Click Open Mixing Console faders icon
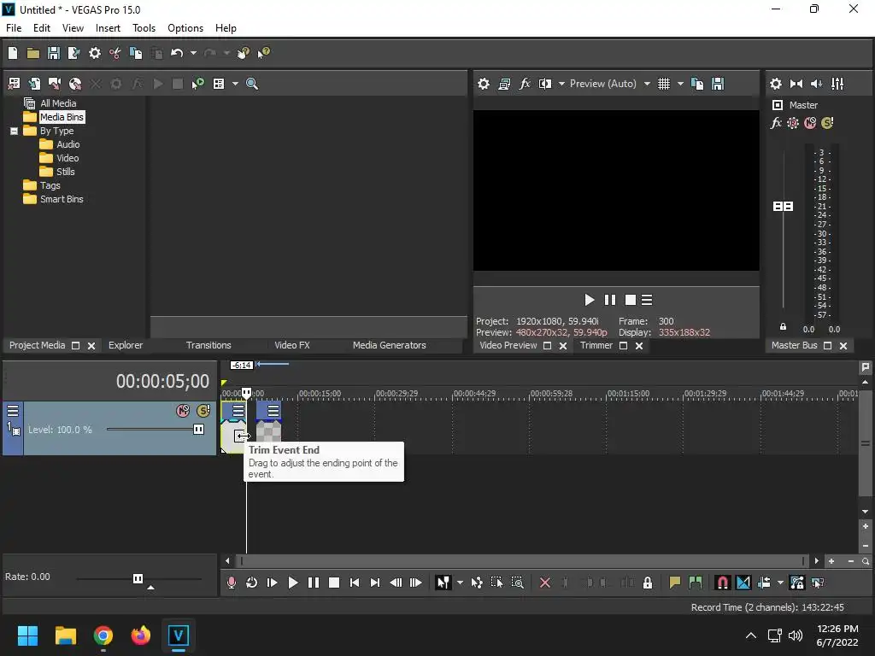 [x=837, y=84]
